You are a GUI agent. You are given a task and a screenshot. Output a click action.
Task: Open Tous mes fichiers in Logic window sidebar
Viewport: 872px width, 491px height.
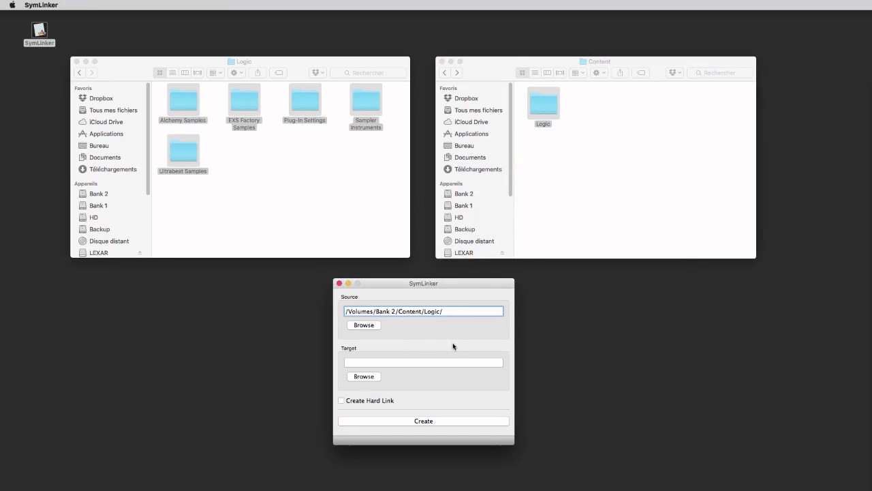(x=113, y=110)
